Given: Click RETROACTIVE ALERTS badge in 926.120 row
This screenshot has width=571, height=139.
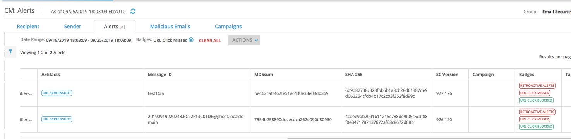Looking at the screenshot, I should (537, 112).
